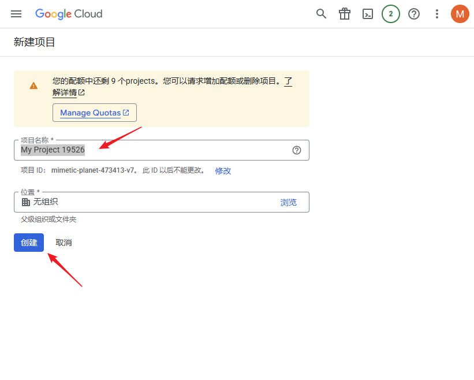Activate the Cloud Shell terminal icon

pos(368,14)
